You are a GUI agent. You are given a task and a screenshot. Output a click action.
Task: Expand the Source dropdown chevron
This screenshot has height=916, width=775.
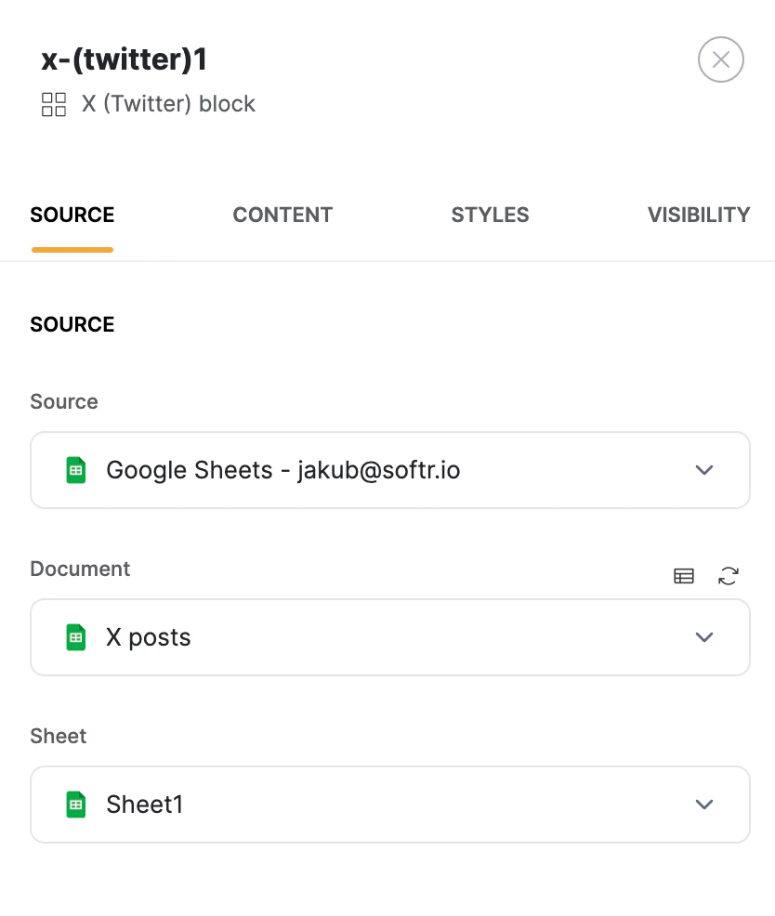pos(704,470)
